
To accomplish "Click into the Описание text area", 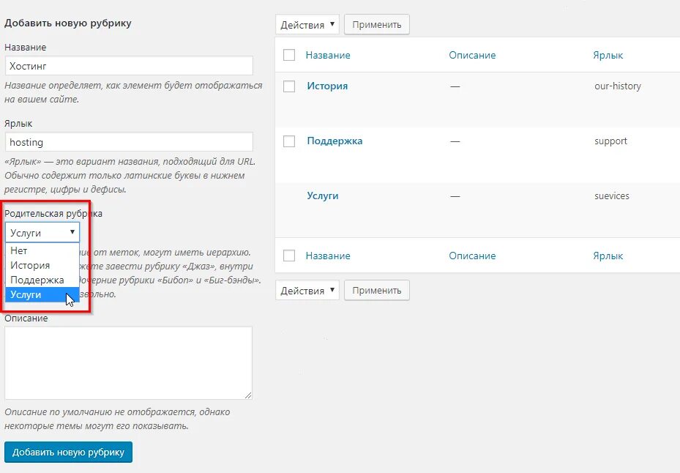I will [129, 362].
